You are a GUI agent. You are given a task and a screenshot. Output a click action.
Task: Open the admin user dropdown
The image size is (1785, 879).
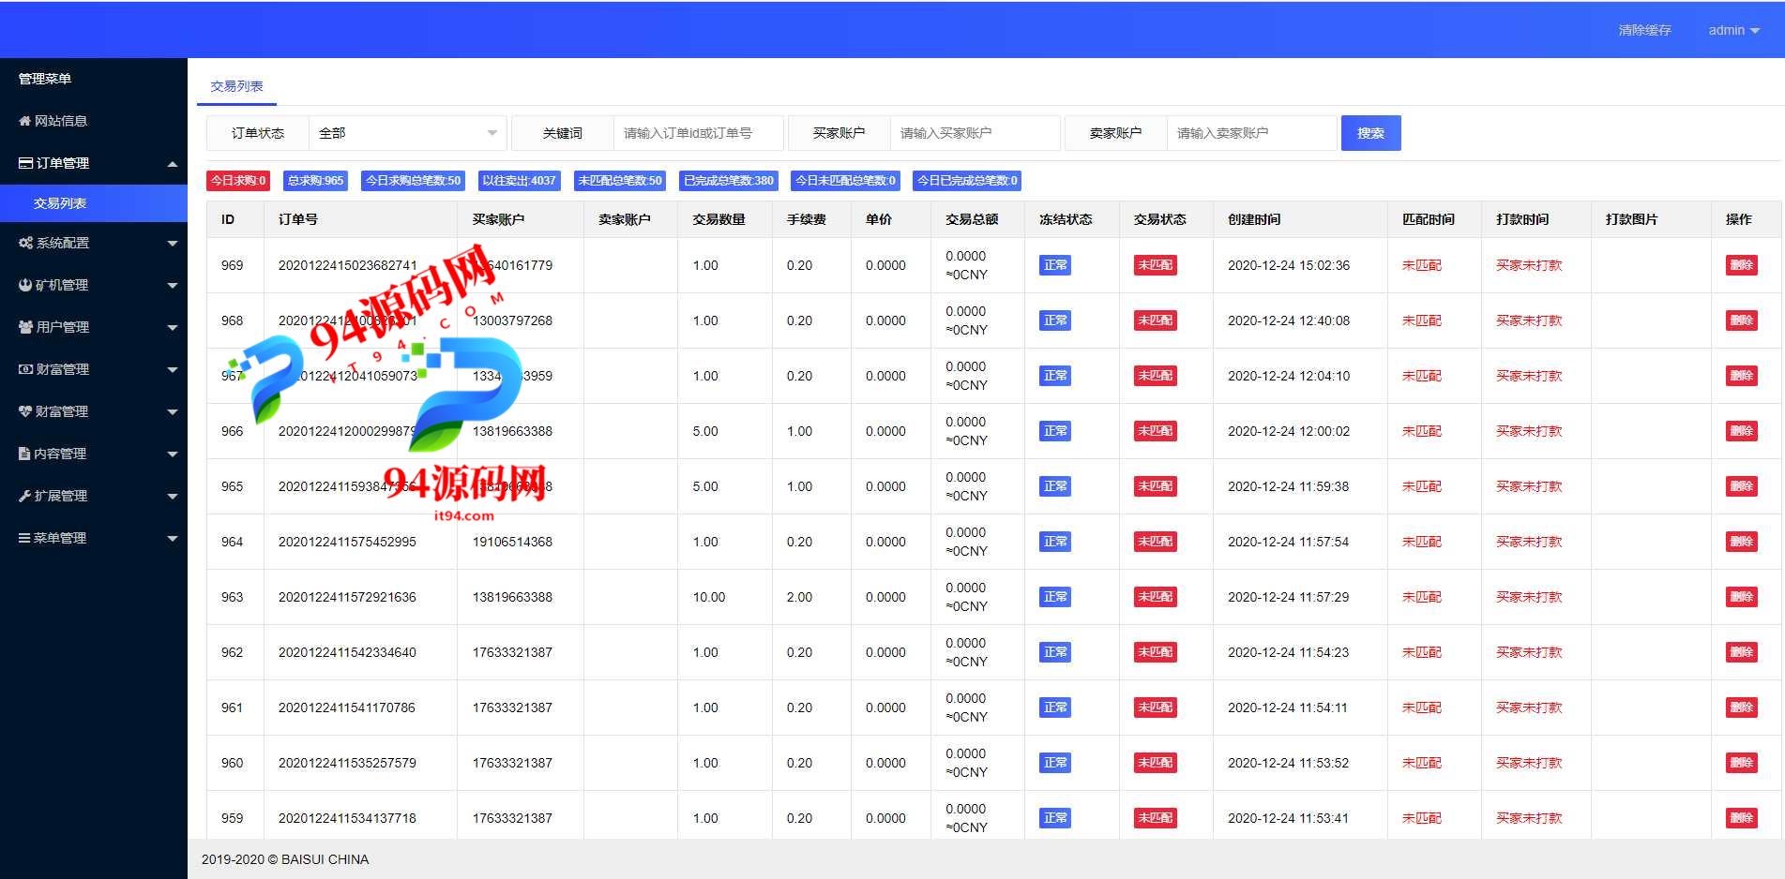point(1733,30)
